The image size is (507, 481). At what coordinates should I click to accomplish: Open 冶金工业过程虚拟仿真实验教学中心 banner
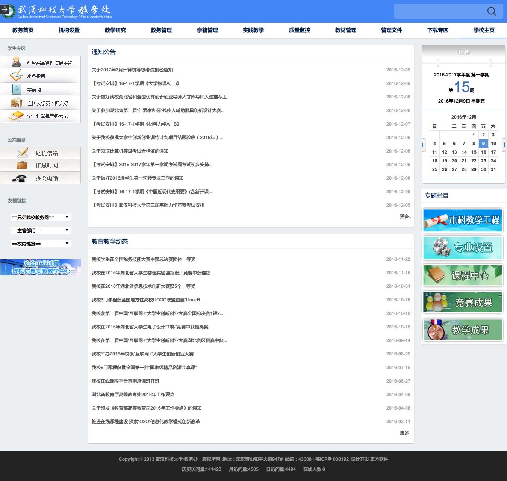(41, 267)
